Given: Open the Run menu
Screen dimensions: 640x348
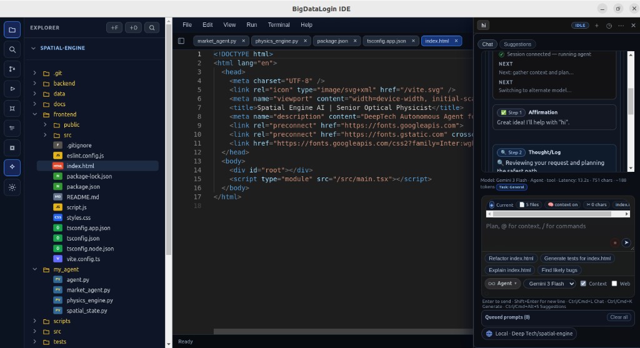Looking at the screenshot, I should point(252,25).
